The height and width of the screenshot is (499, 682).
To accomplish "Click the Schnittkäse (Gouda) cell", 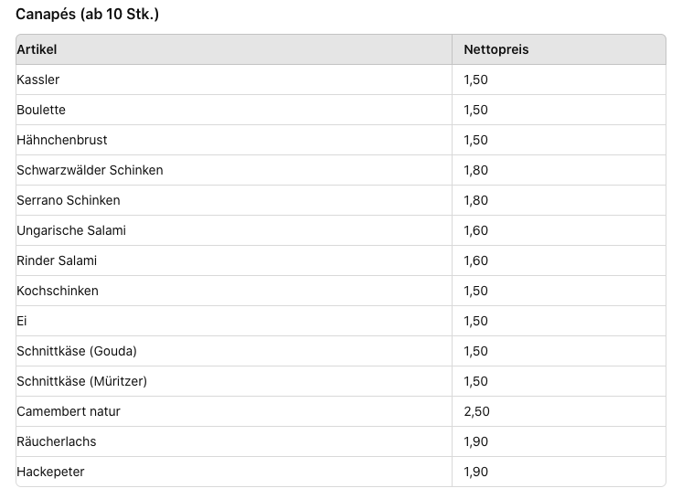I will 77,351.
